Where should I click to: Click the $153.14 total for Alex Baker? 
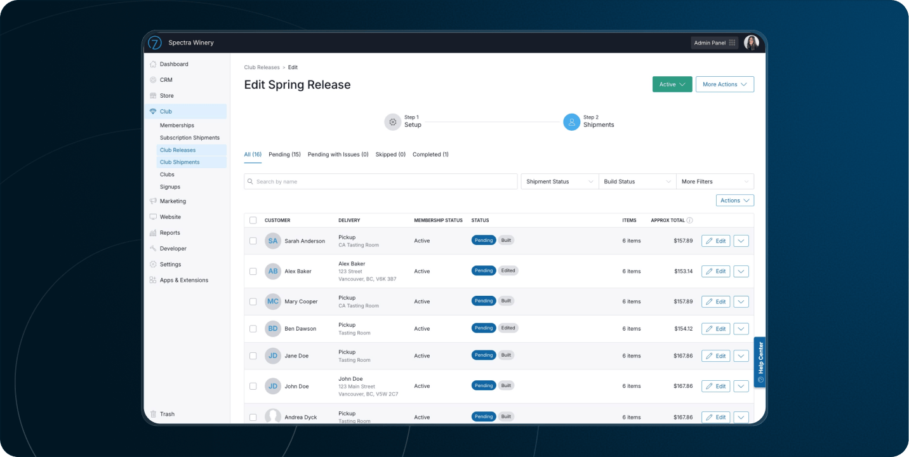pos(684,271)
